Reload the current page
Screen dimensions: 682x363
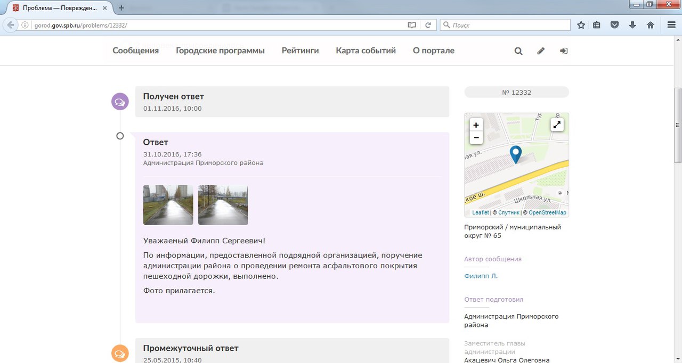[427, 25]
